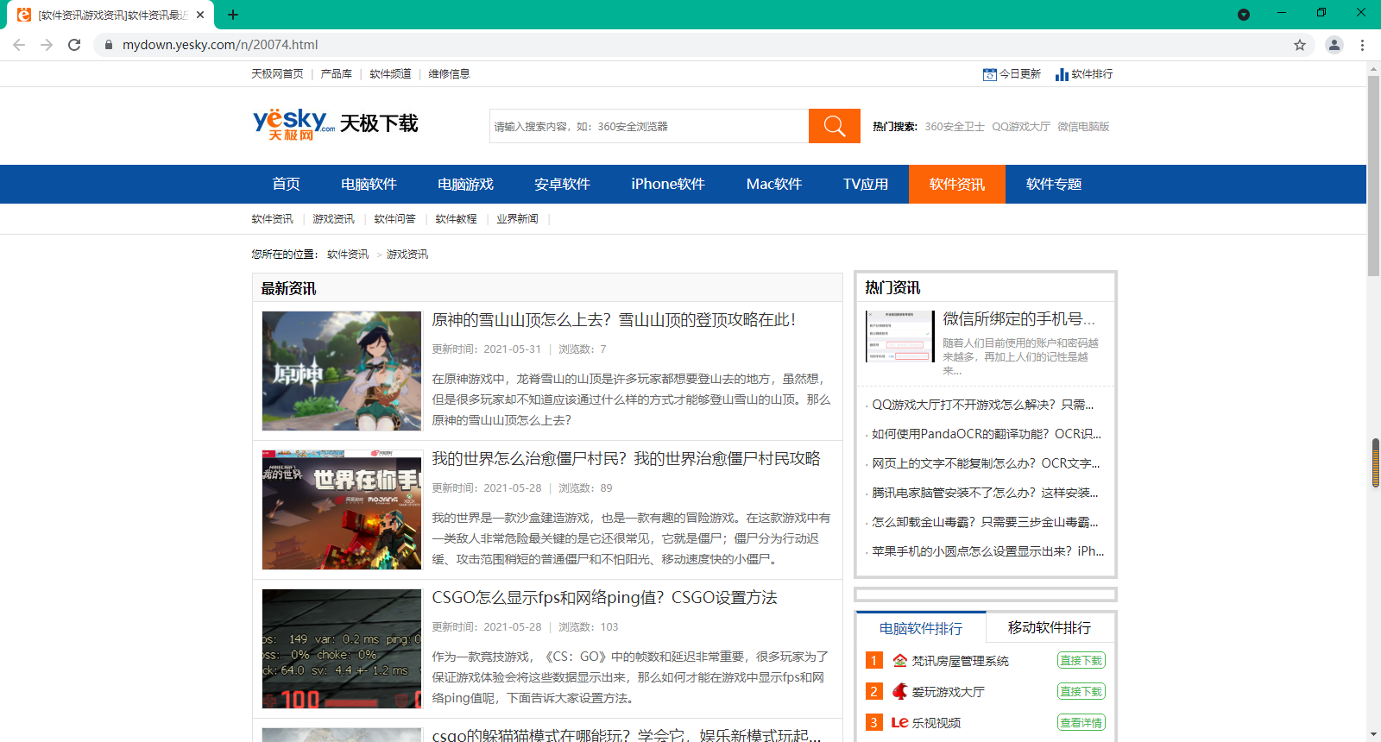Click hot search term 微信电脑版
Viewport: 1381px width, 742px height.
click(x=1083, y=127)
